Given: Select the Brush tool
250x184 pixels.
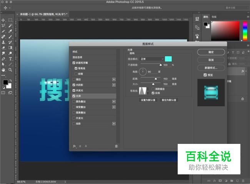Looking at the screenshot, I should point(10,37).
